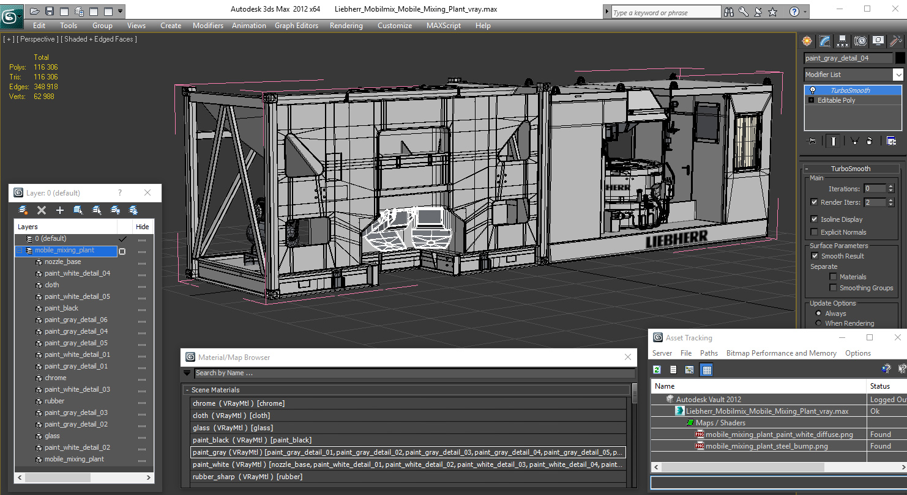
Task: Collapse mobile_mixing_plant layer tree
Action: pyautogui.click(x=20, y=251)
